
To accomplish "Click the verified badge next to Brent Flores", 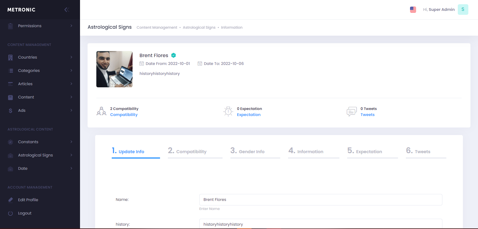I will [x=174, y=55].
